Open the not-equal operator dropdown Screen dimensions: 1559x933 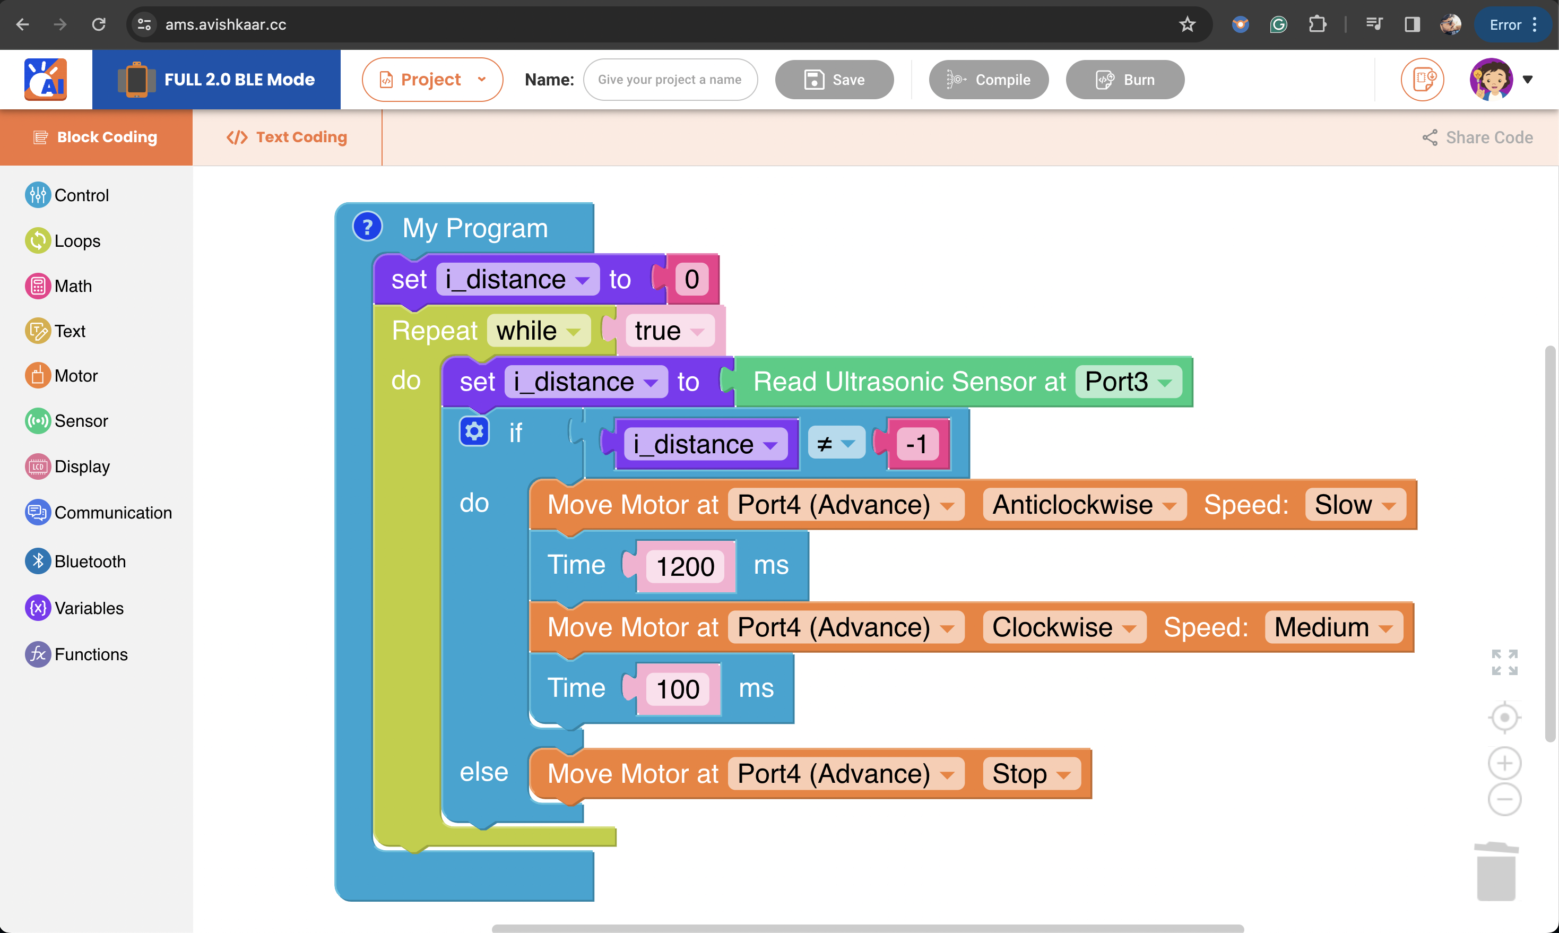click(x=836, y=444)
